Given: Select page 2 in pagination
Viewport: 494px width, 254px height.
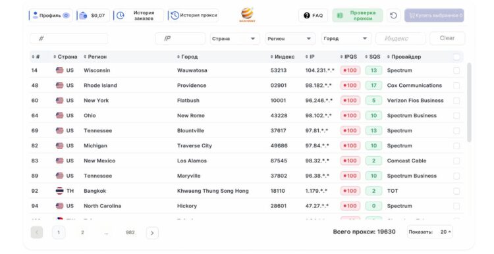Looking at the screenshot, I should tap(82, 232).
